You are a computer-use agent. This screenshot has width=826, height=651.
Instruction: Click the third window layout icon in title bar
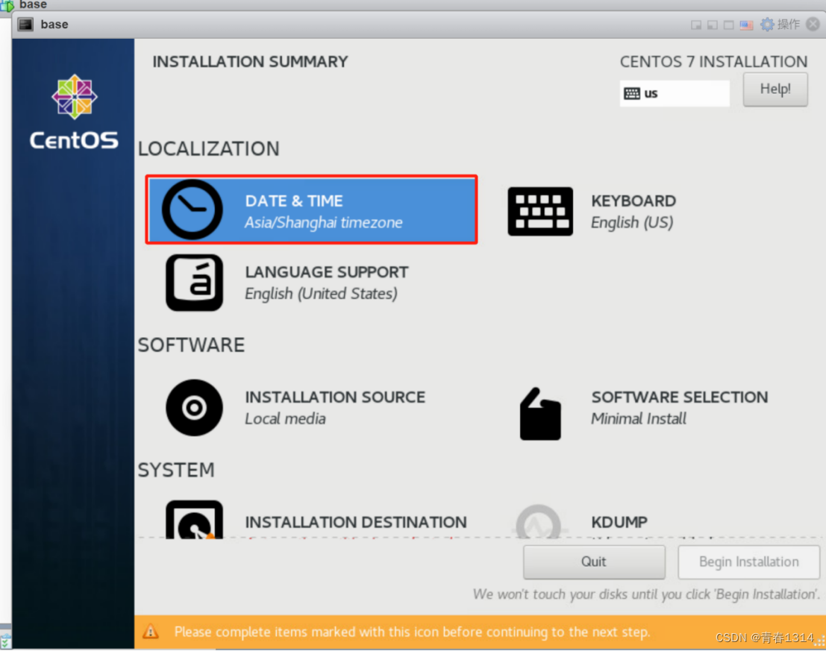[728, 25]
